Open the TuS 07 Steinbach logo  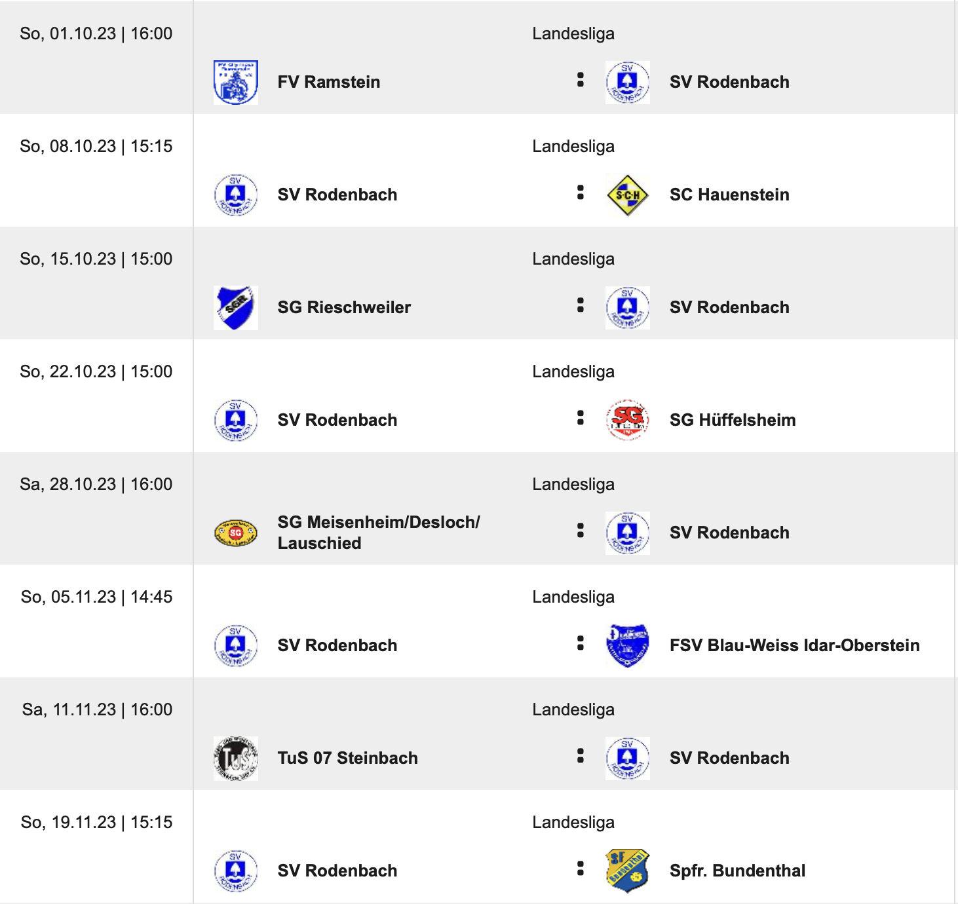coord(236,759)
